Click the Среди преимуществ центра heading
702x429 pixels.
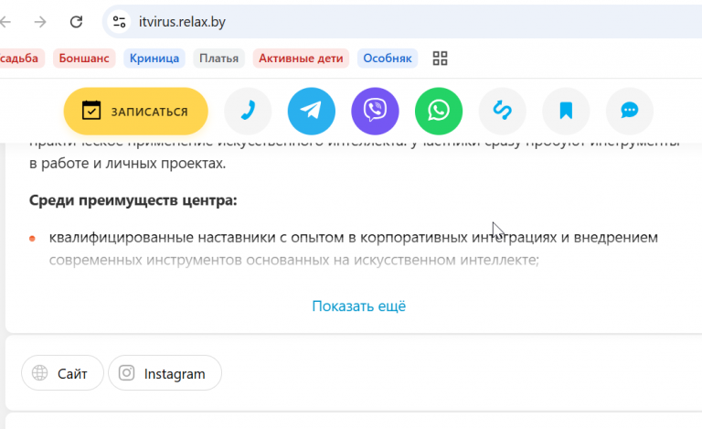(133, 200)
